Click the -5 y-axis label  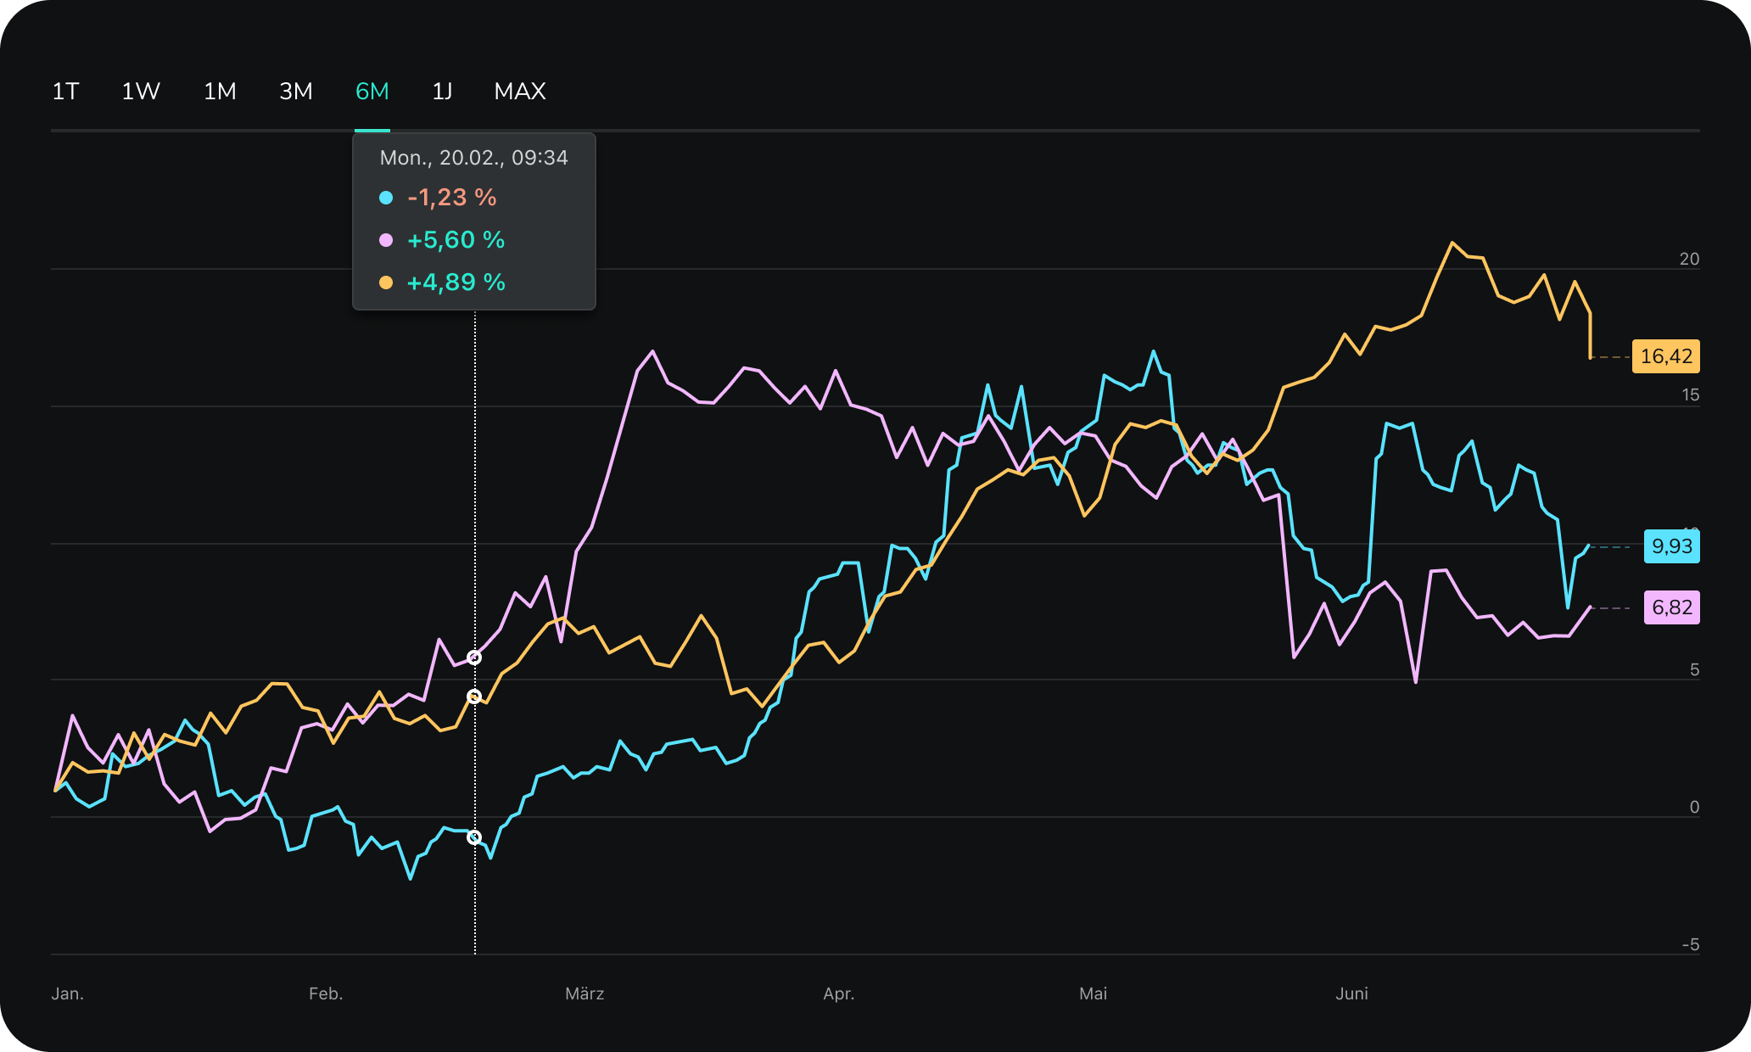1691,944
